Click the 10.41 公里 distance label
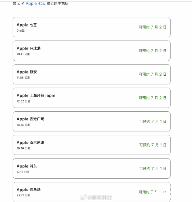This screenshot has height=202, width=192. pyautogui.click(x=23, y=54)
